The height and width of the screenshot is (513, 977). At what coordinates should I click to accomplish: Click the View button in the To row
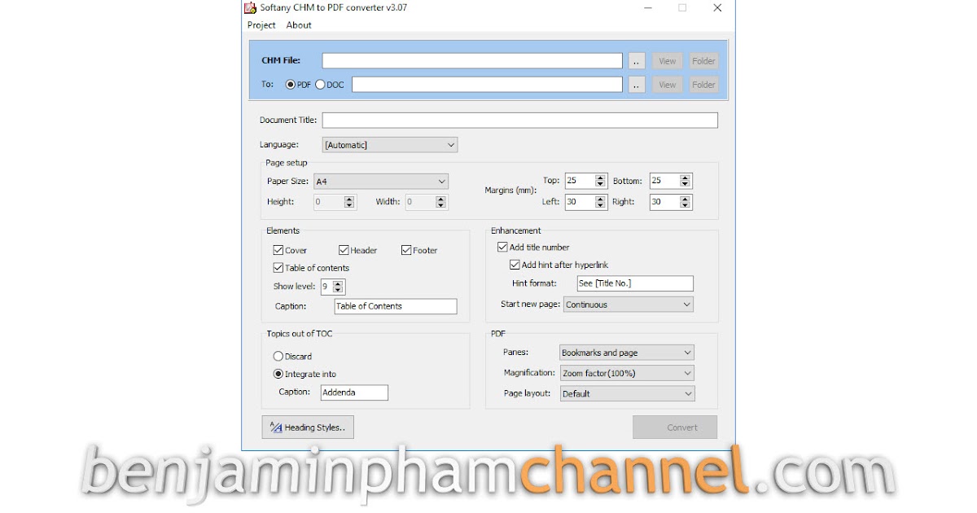click(668, 85)
